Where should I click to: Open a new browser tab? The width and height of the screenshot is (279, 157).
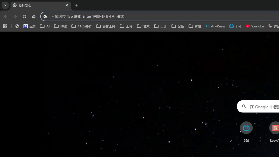(x=76, y=5)
